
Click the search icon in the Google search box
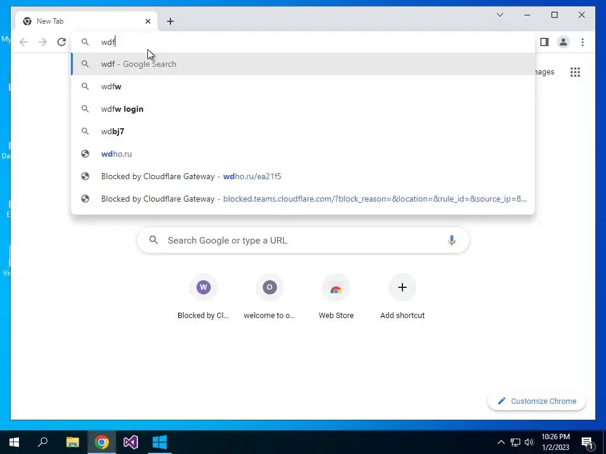(153, 240)
